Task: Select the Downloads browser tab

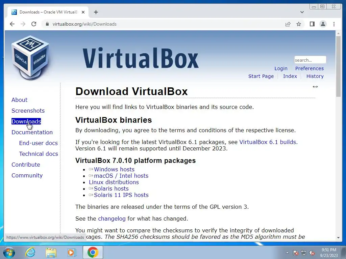Action: pos(48,12)
